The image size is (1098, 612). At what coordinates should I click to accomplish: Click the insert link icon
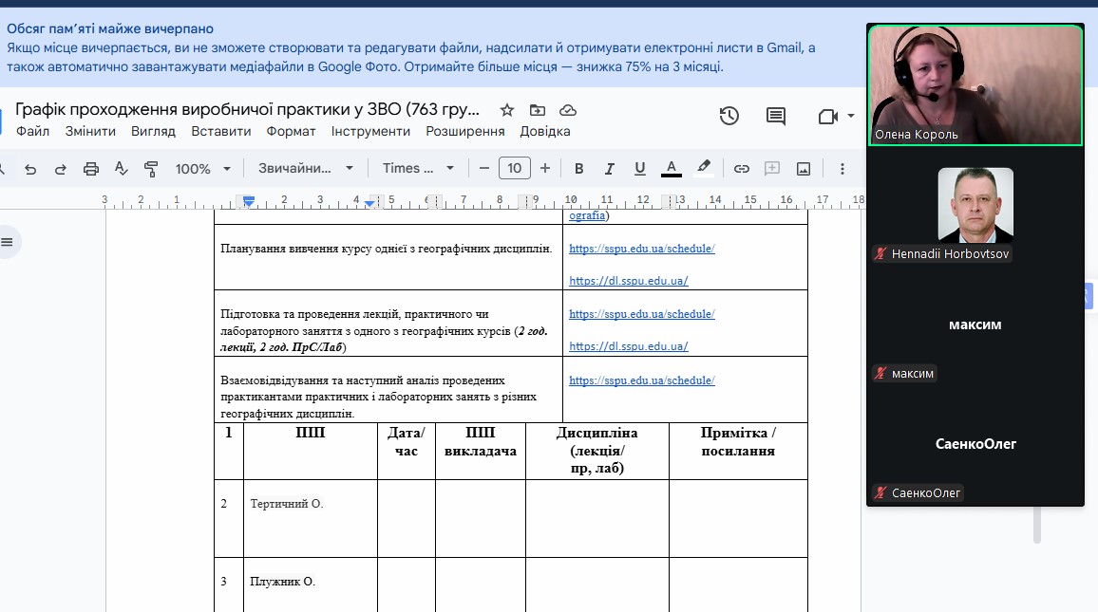[x=742, y=169]
